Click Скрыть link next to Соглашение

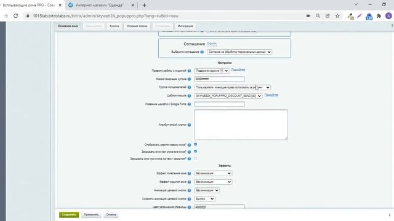coord(212,44)
